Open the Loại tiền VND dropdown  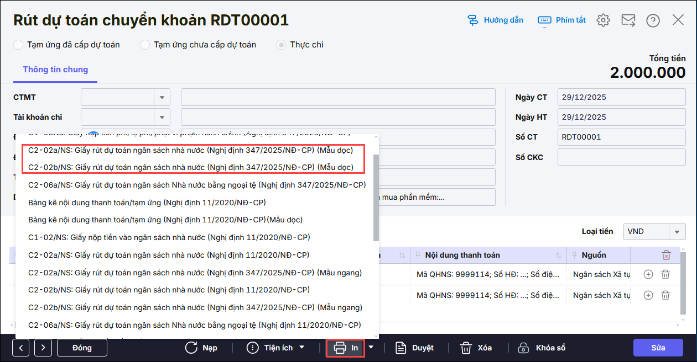677,232
